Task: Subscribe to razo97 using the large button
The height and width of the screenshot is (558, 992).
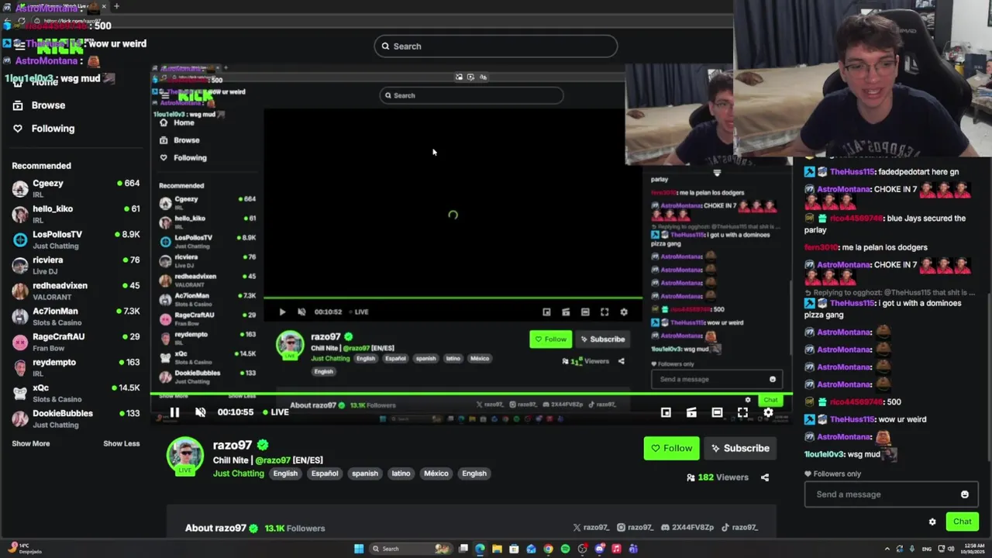Action: pos(740,448)
